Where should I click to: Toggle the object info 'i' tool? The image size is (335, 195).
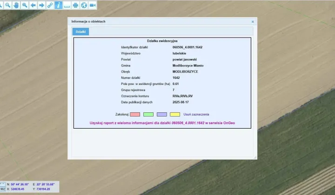point(59,5)
